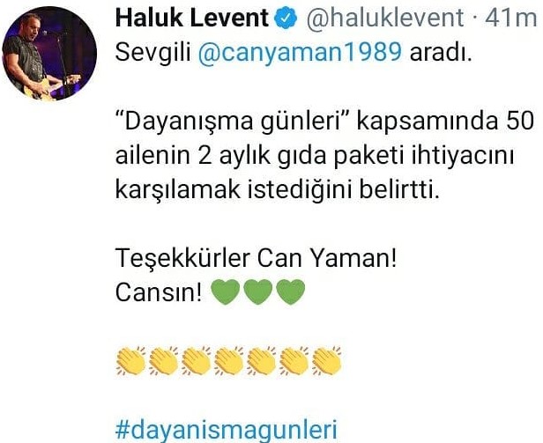Click the last green heart emoji

click(291, 292)
